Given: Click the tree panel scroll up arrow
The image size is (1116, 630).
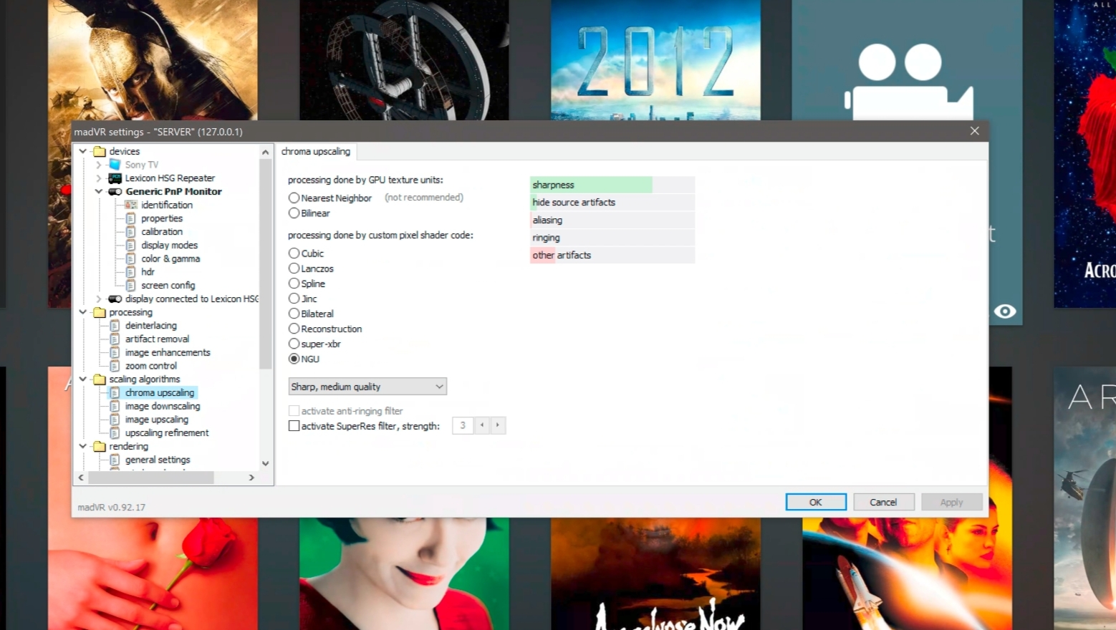Looking at the screenshot, I should coord(266,152).
